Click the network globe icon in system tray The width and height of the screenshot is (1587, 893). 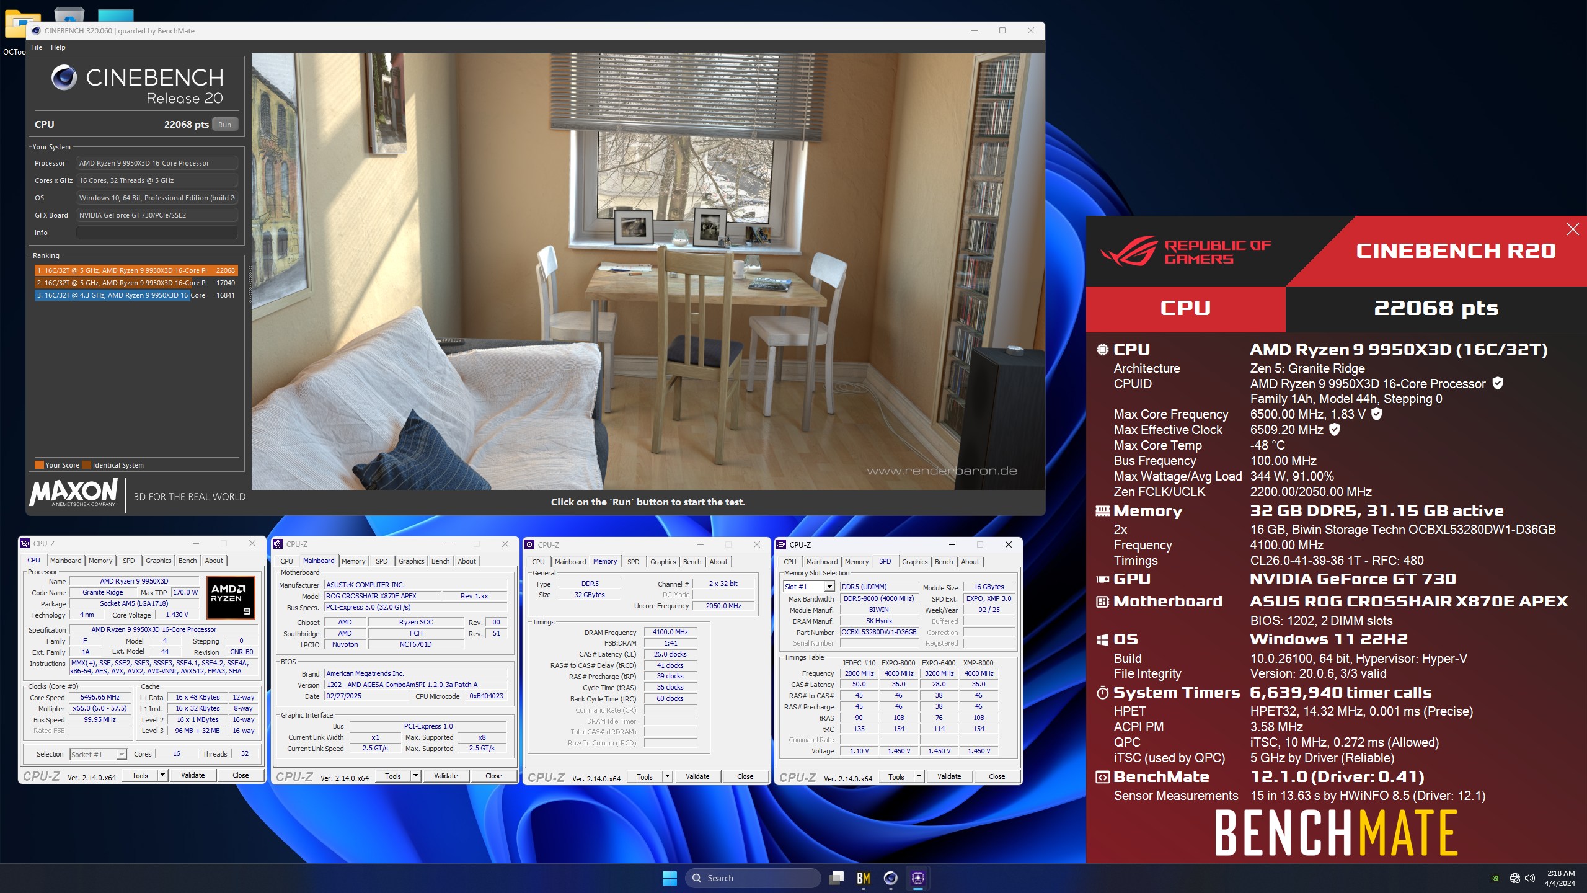(1514, 878)
